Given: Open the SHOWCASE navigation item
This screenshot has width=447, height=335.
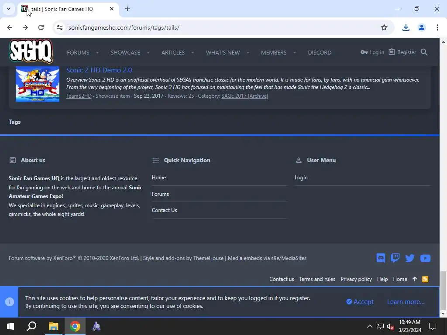Looking at the screenshot, I should coord(125,53).
